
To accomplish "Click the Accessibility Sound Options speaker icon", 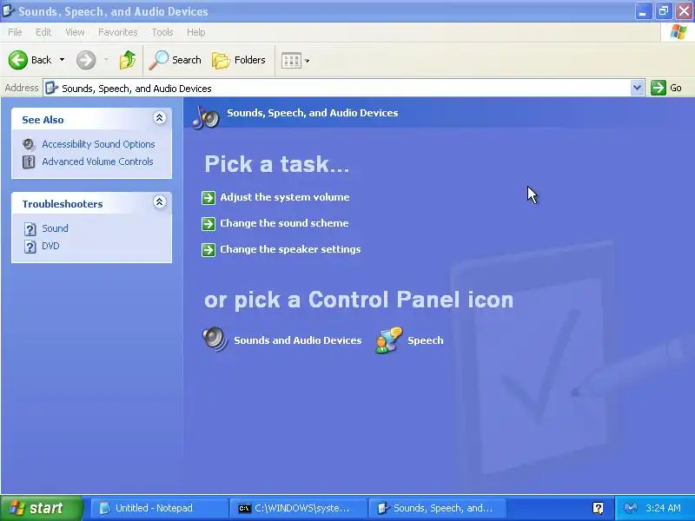I will click(x=29, y=144).
